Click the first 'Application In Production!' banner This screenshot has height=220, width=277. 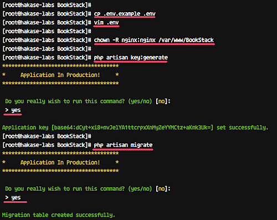tap(60, 75)
